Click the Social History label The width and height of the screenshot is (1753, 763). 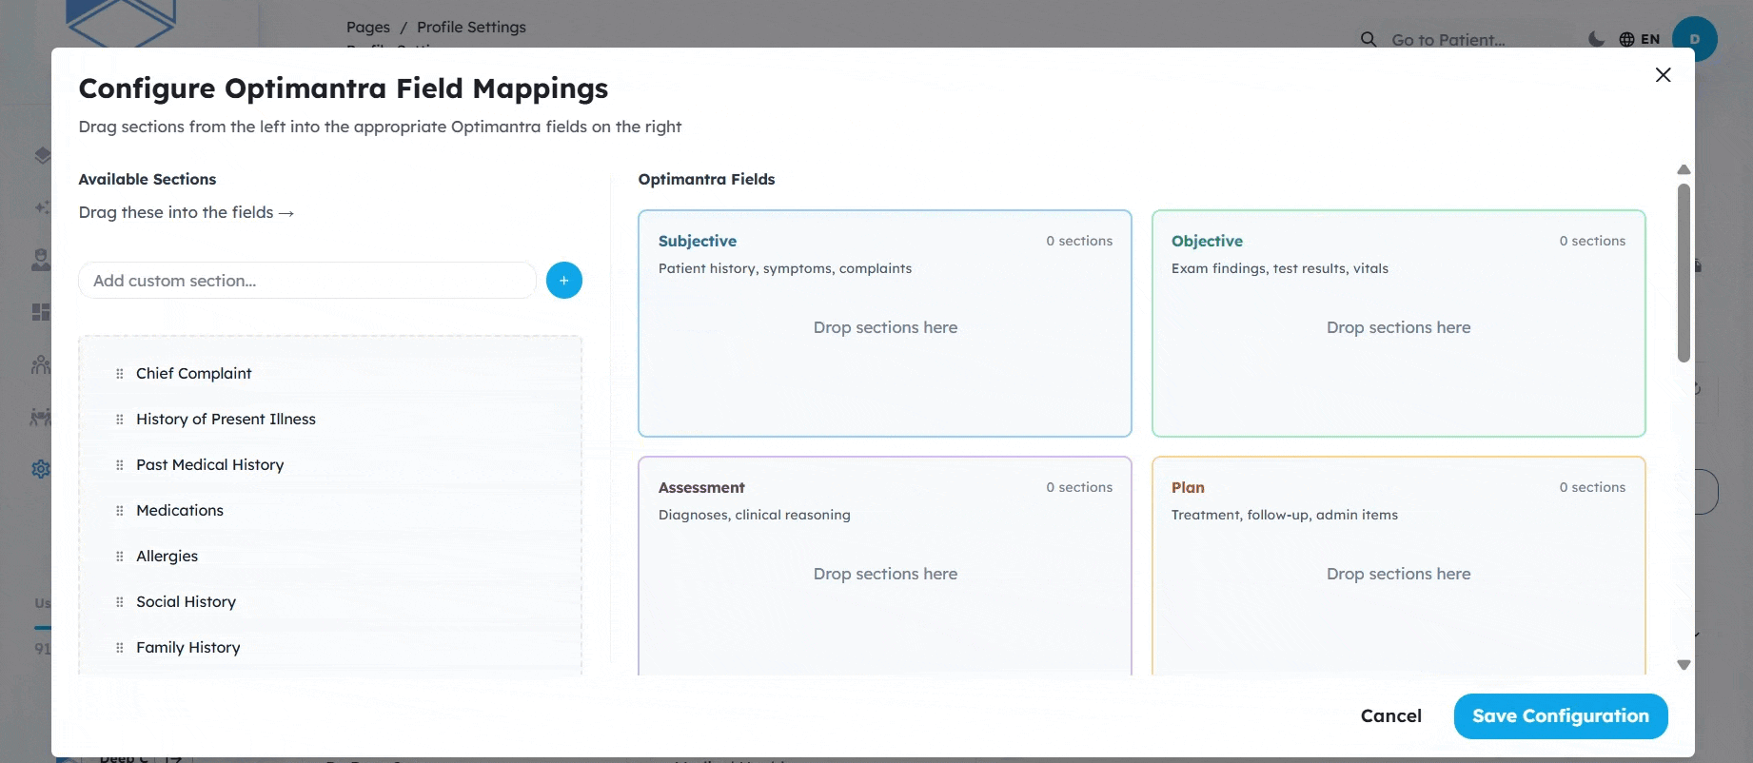pyautogui.click(x=187, y=602)
